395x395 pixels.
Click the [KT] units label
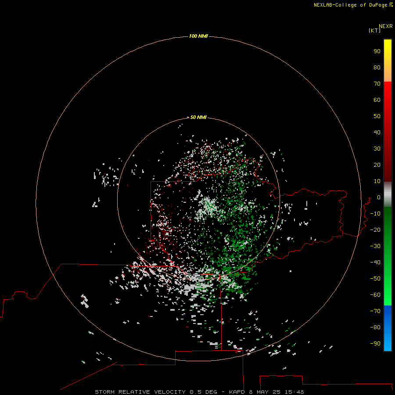(x=374, y=31)
